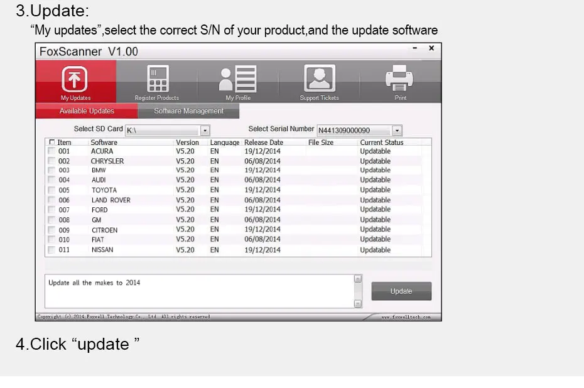Select the AUDI software name
This screenshot has height=388, width=584.
point(99,180)
